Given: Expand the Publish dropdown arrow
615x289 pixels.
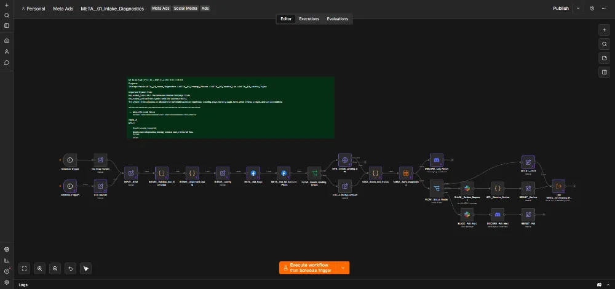Looking at the screenshot, I should point(577,8).
